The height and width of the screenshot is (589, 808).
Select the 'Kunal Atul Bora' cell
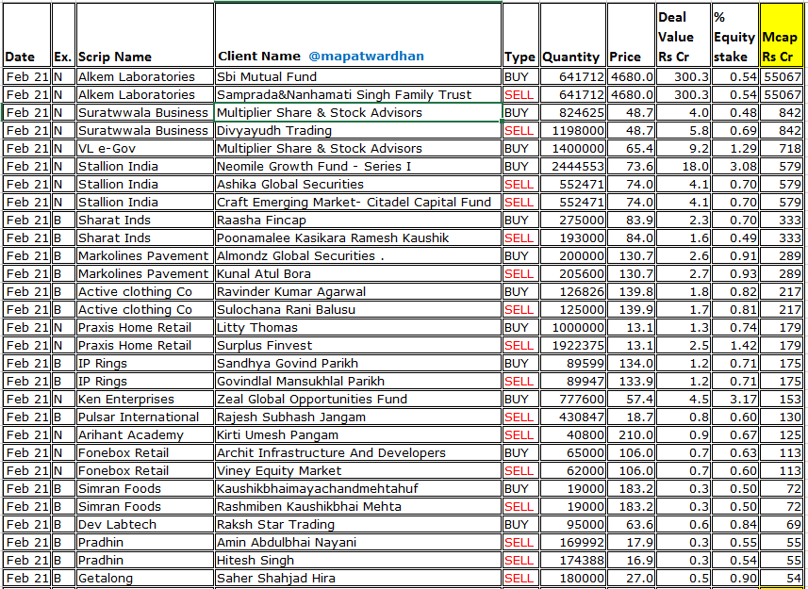pyautogui.click(x=358, y=274)
